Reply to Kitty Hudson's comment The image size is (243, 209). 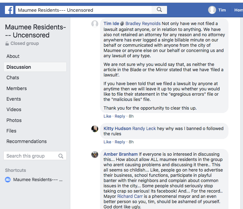pos(120,142)
